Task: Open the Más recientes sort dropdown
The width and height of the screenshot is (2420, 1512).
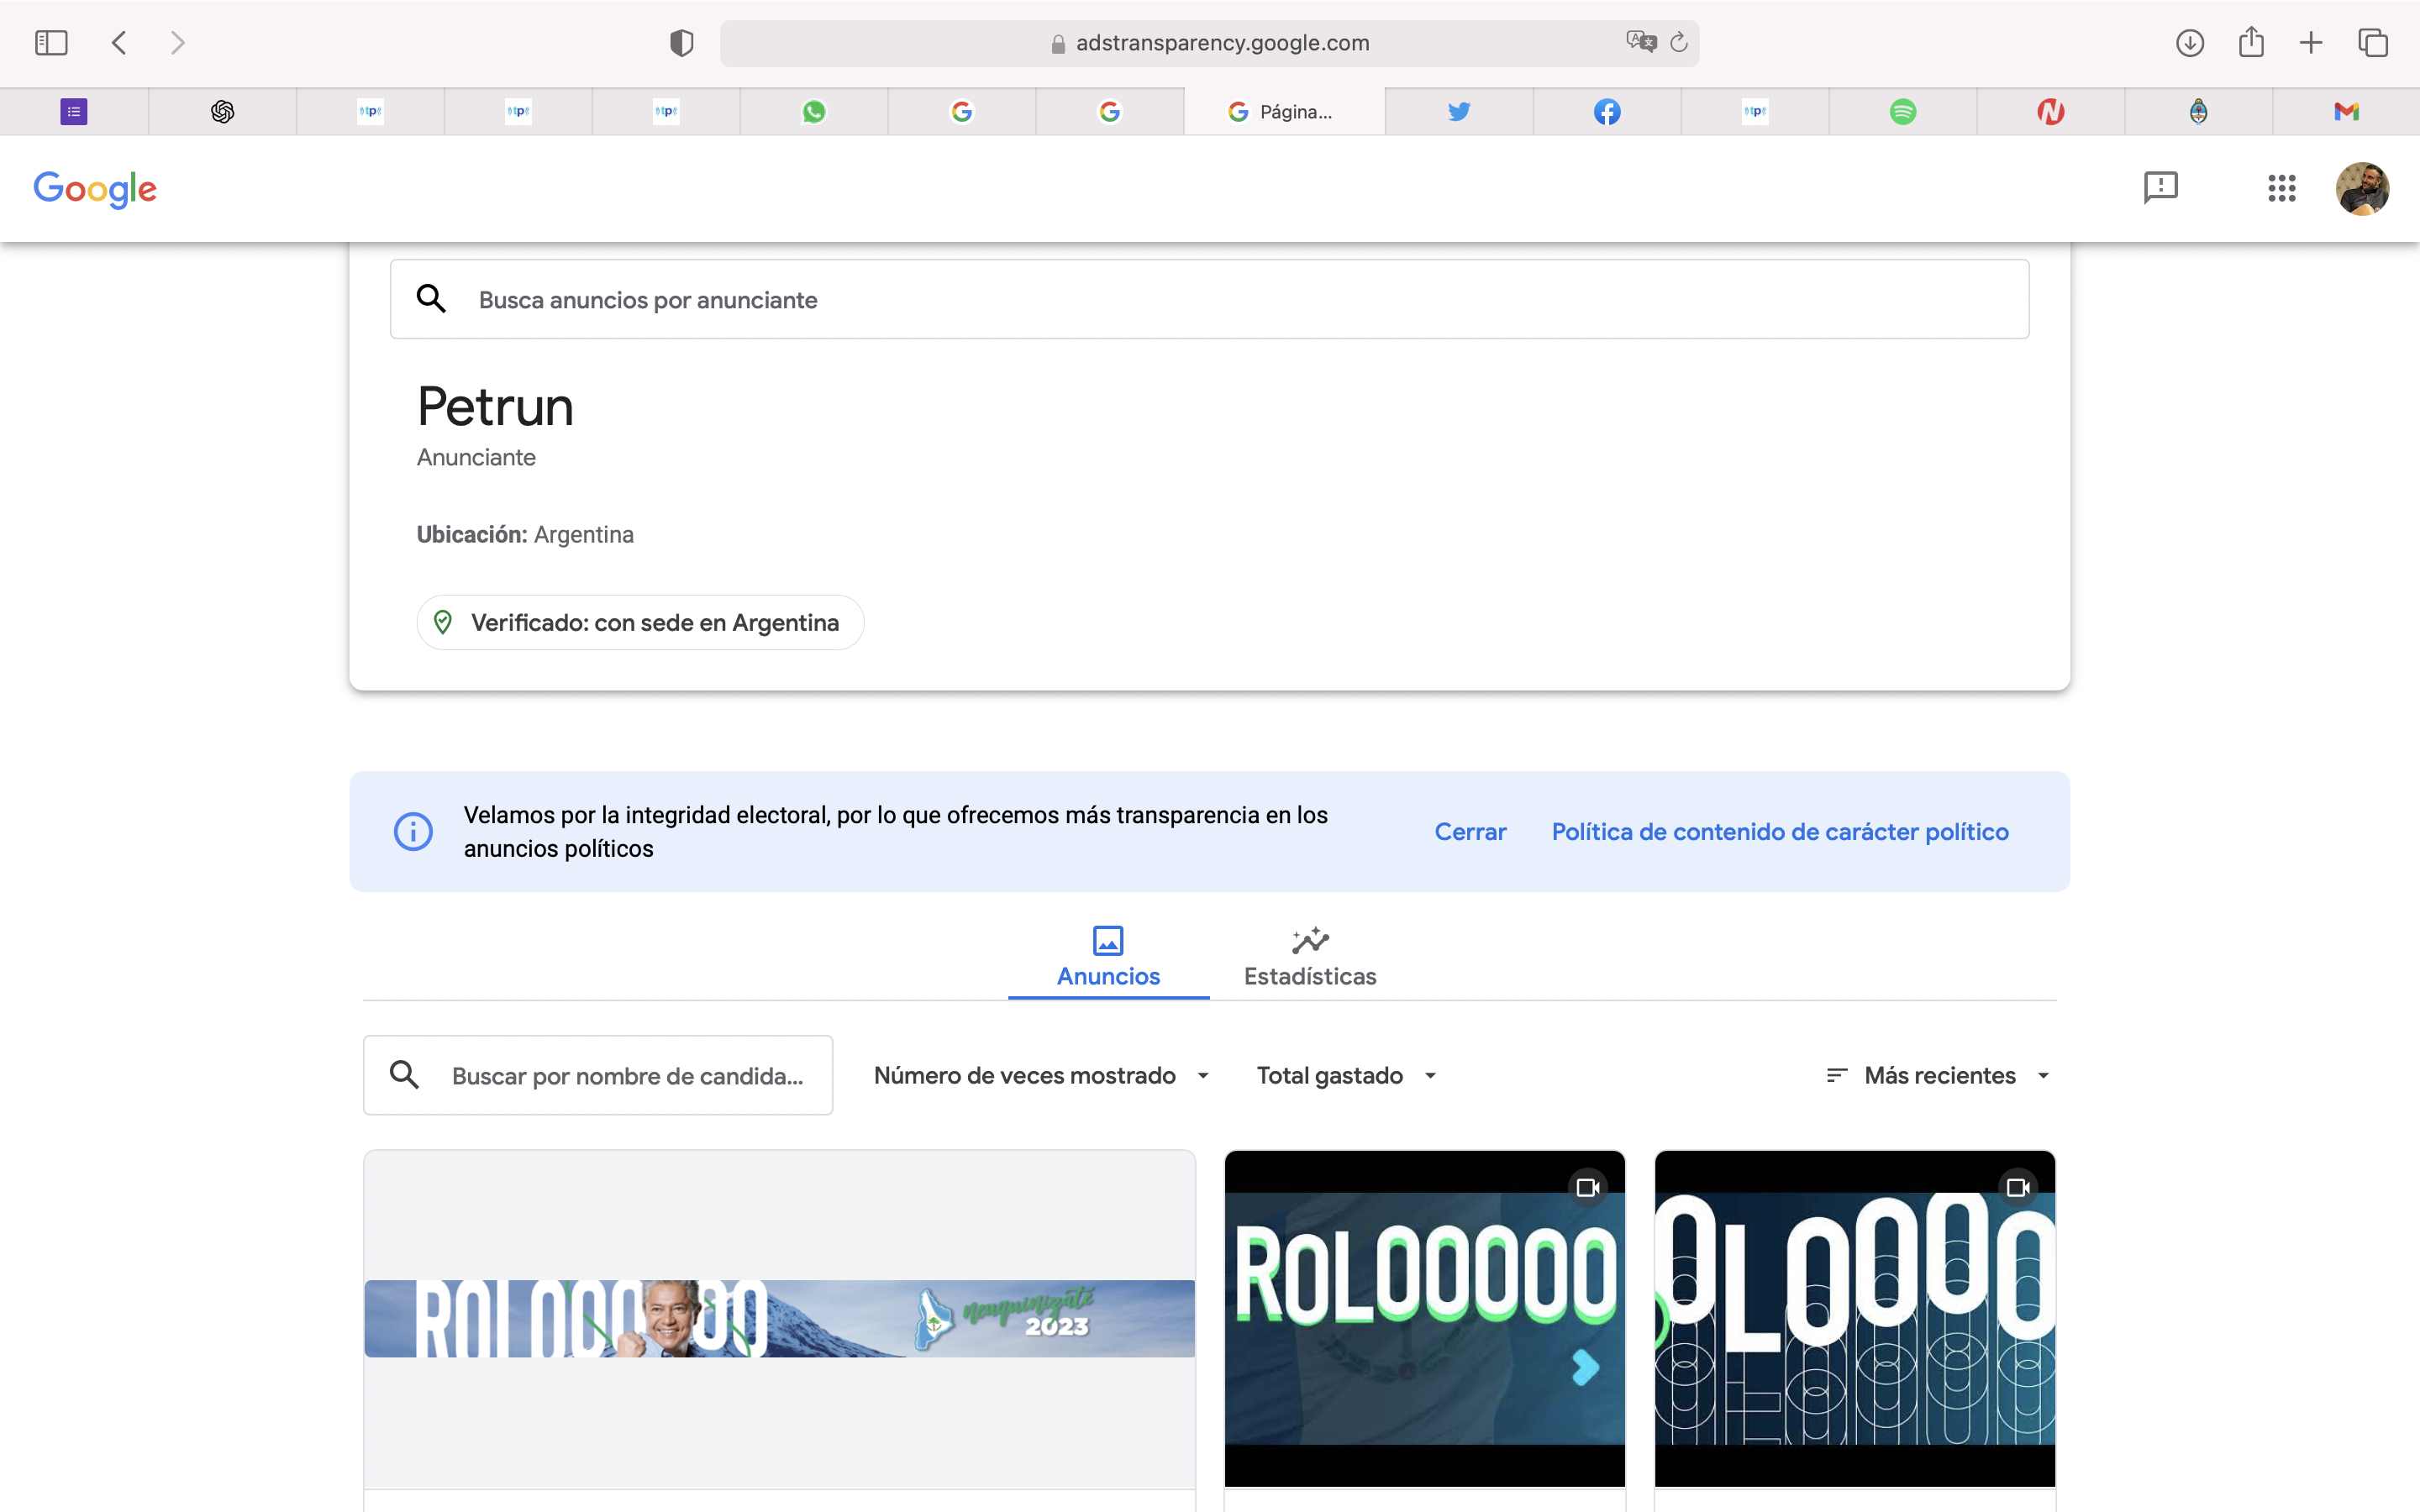Action: point(1938,1075)
